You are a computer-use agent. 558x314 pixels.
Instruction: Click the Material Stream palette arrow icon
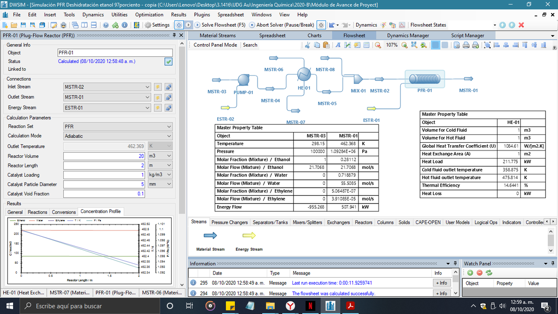210,235
